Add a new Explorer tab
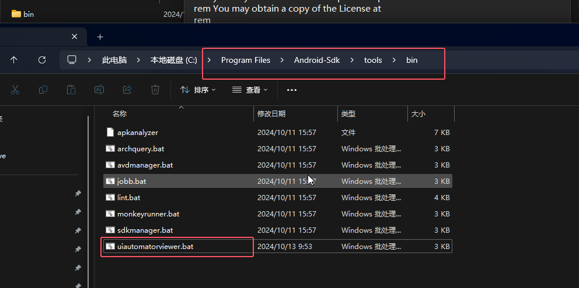The width and height of the screenshot is (579, 288). [x=100, y=37]
